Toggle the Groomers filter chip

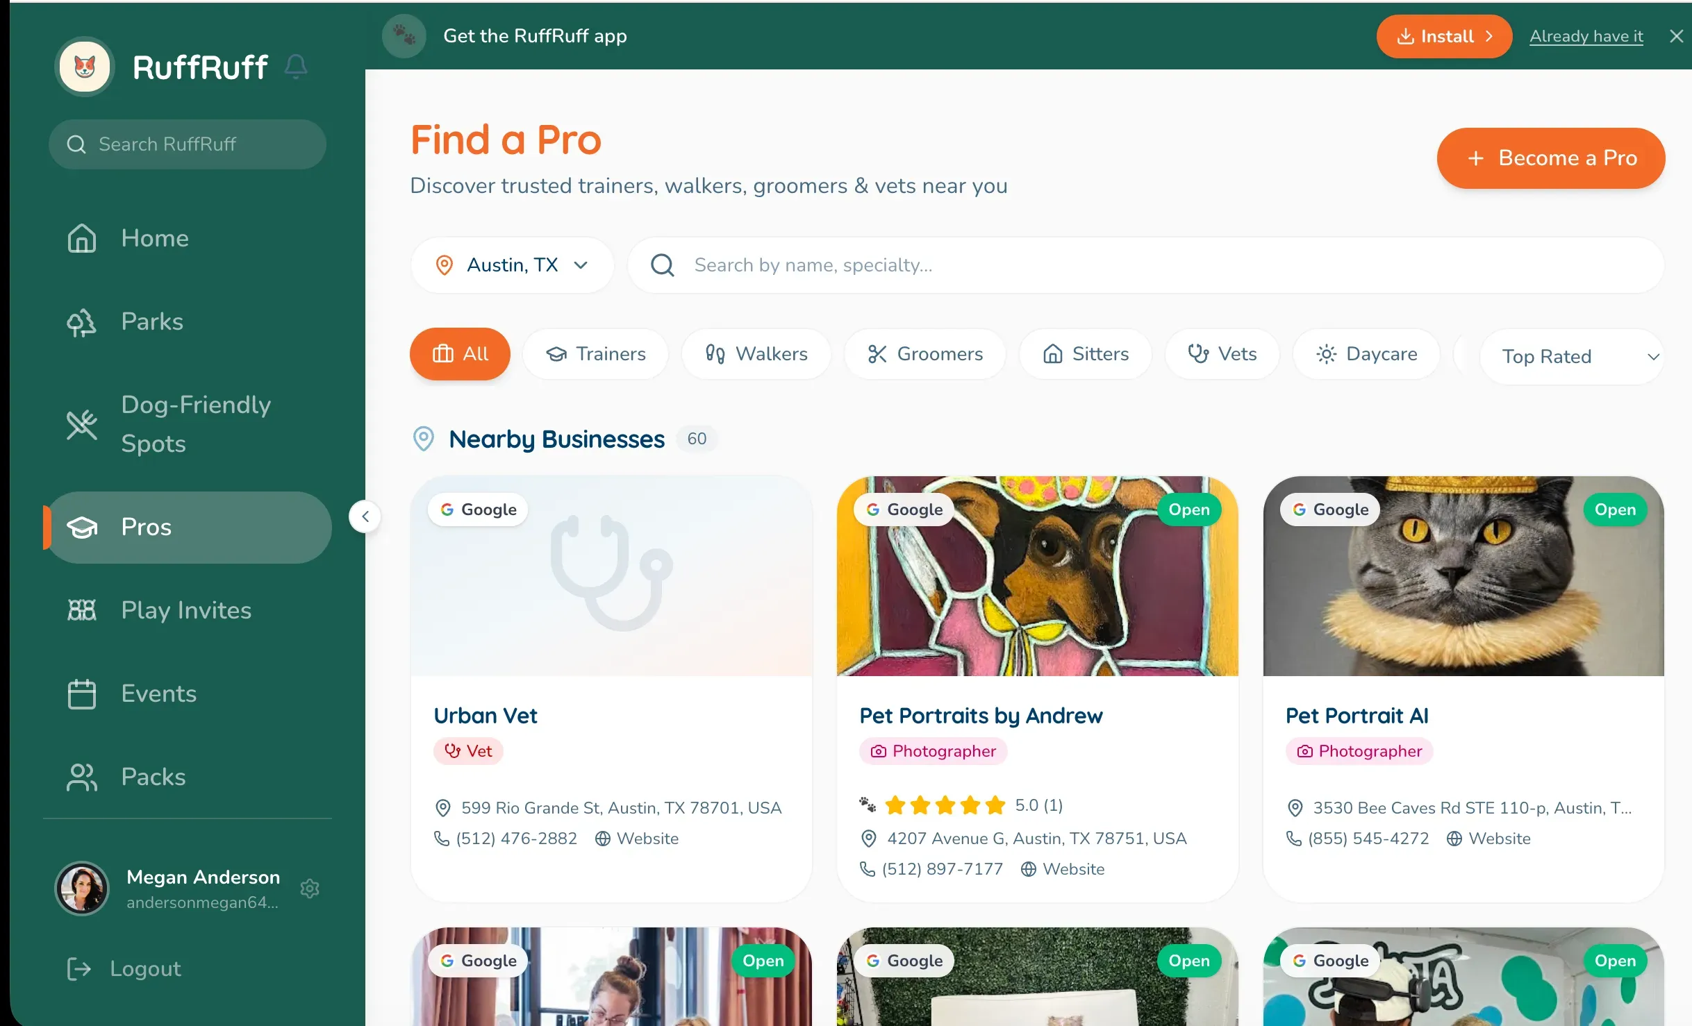(x=925, y=354)
